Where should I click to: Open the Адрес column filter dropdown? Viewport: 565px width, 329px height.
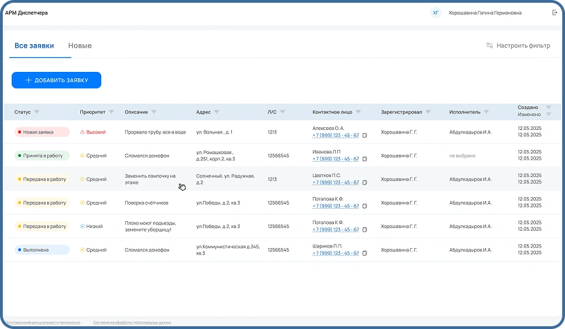(x=217, y=112)
